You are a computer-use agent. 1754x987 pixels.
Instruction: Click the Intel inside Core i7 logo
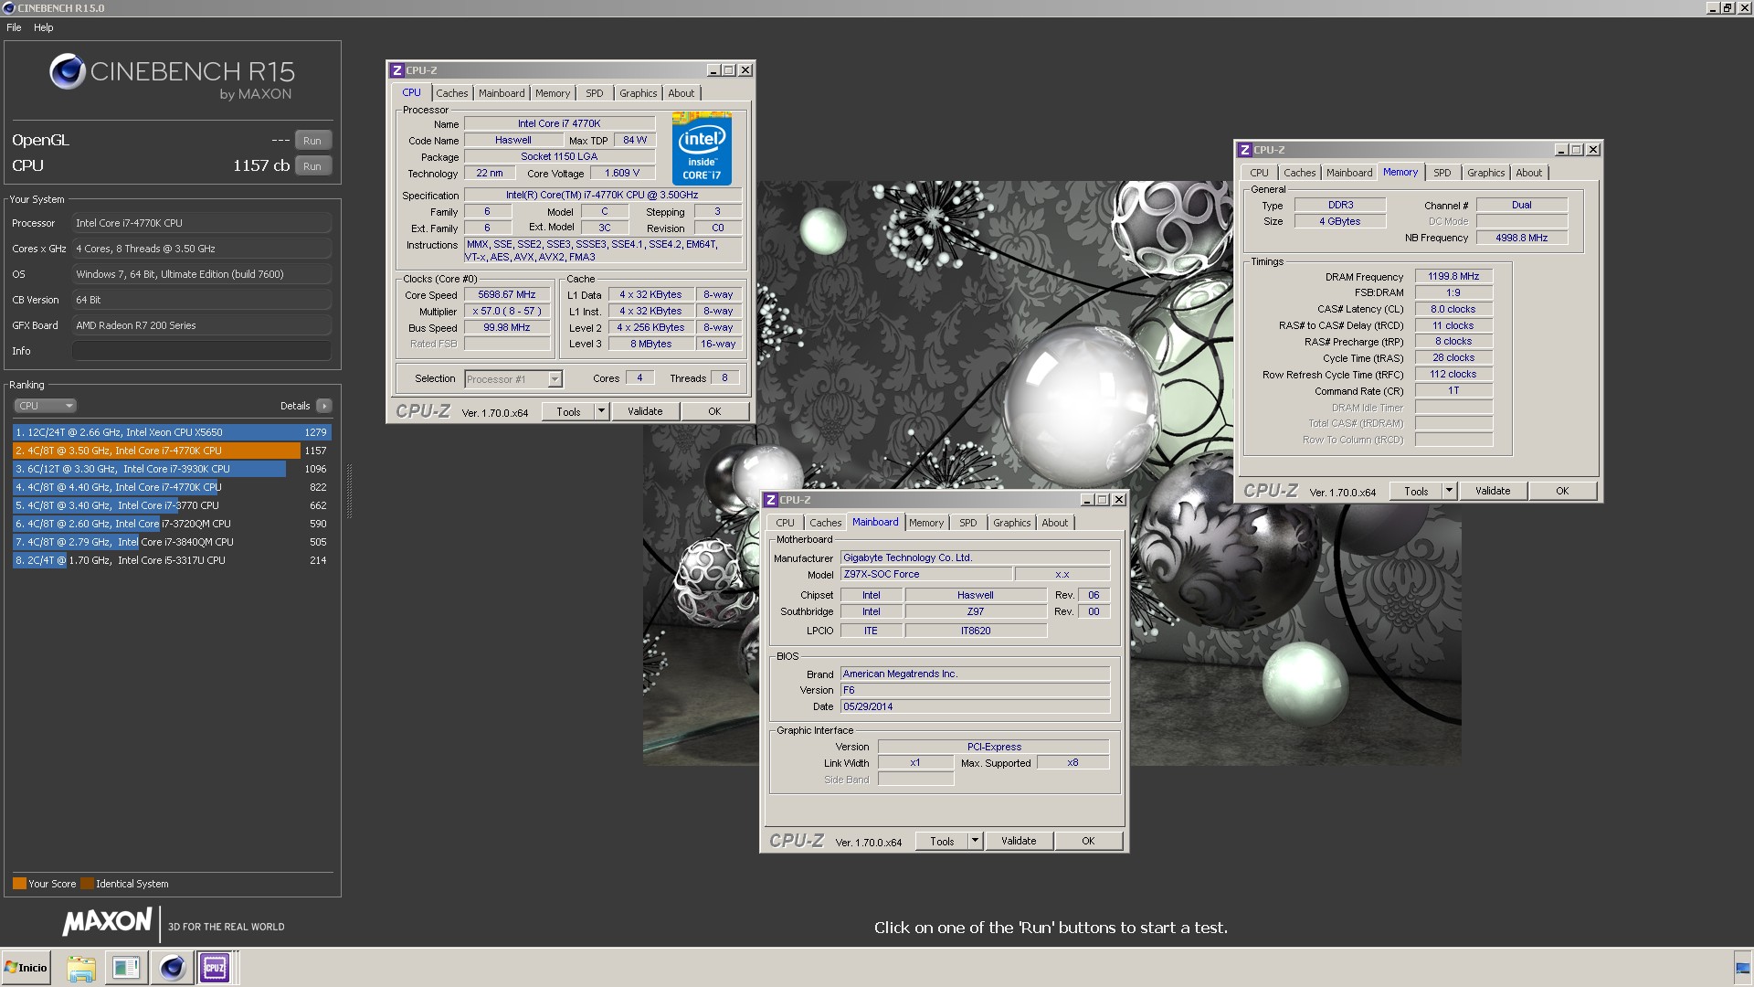point(702,148)
